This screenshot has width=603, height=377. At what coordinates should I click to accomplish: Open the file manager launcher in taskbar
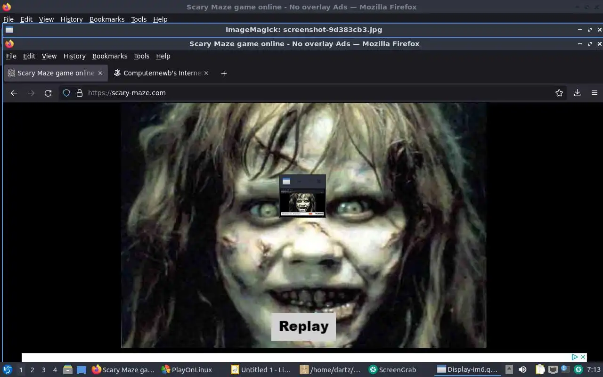tap(68, 370)
